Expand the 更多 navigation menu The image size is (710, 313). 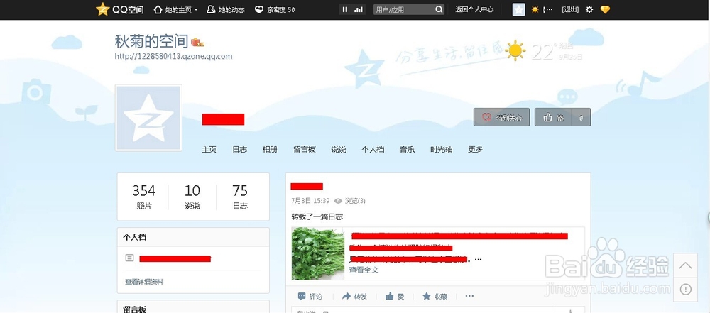click(x=475, y=150)
